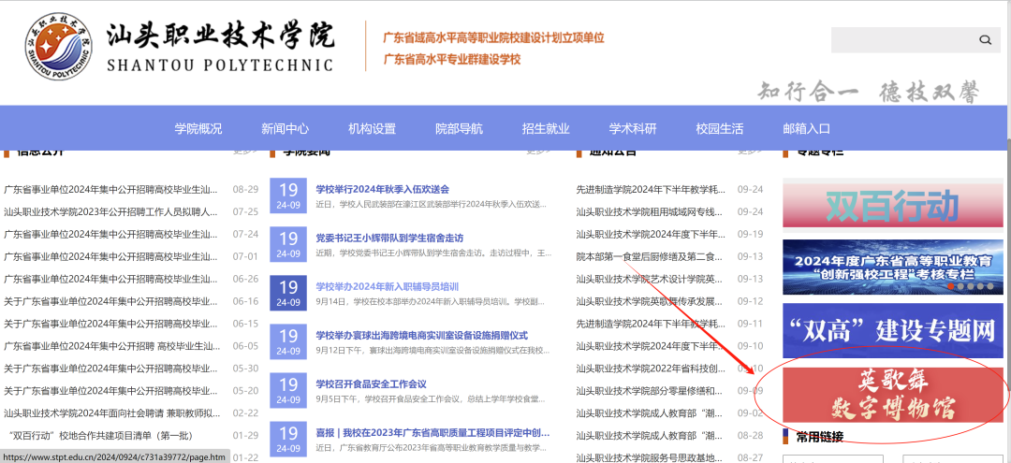
Task: Open the 党委书记王小辉带队到学生宿舍走访 article
Action: click(389, 238)
